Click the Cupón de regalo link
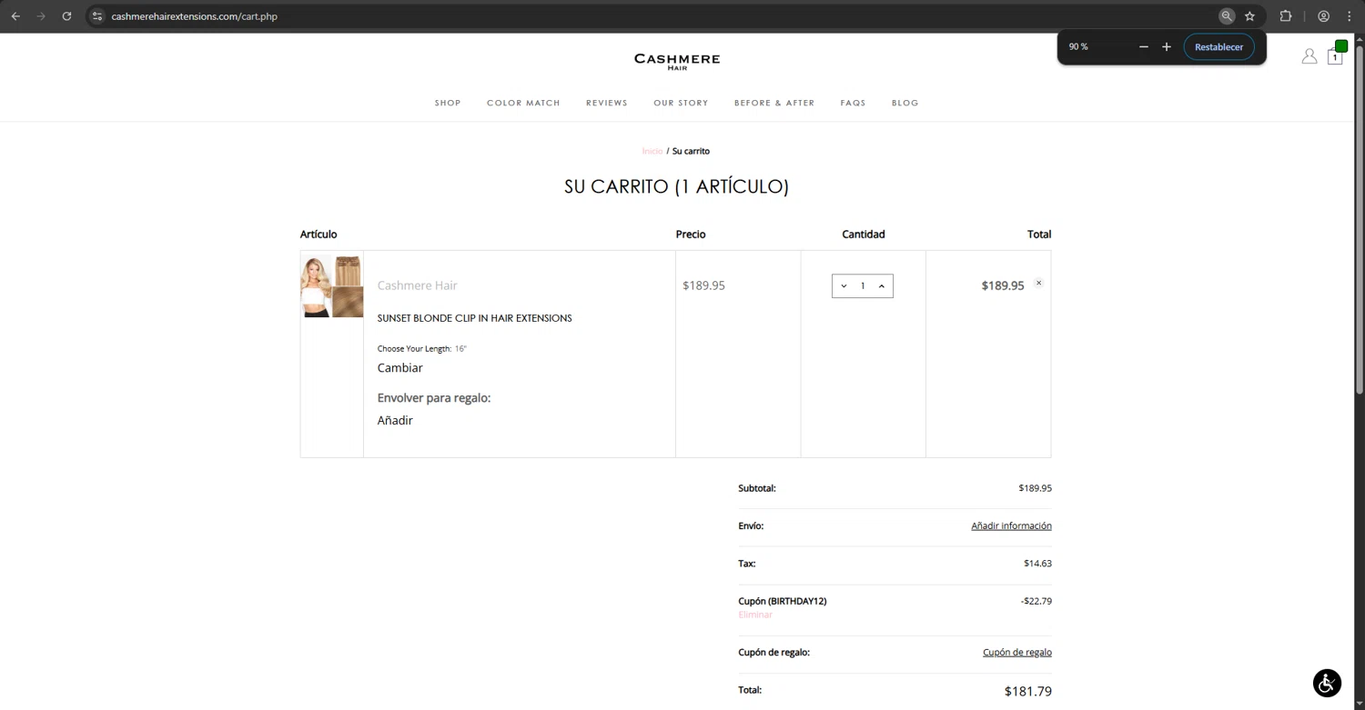The image size is (1365, 710). pos(1017,653)
